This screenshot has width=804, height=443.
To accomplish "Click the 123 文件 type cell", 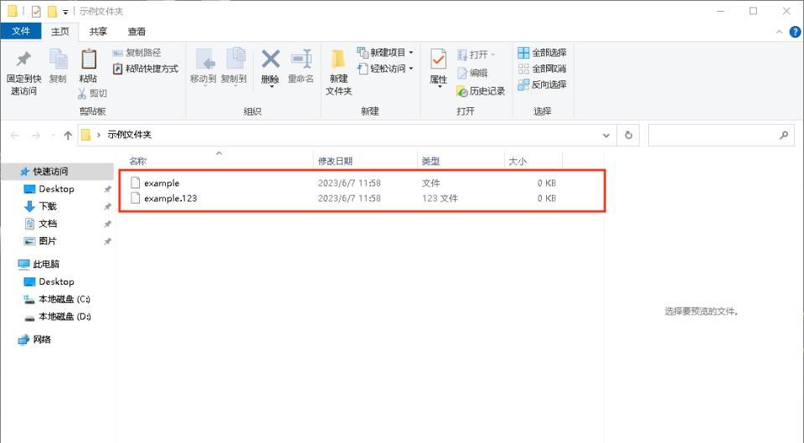I will click(440, 198).
